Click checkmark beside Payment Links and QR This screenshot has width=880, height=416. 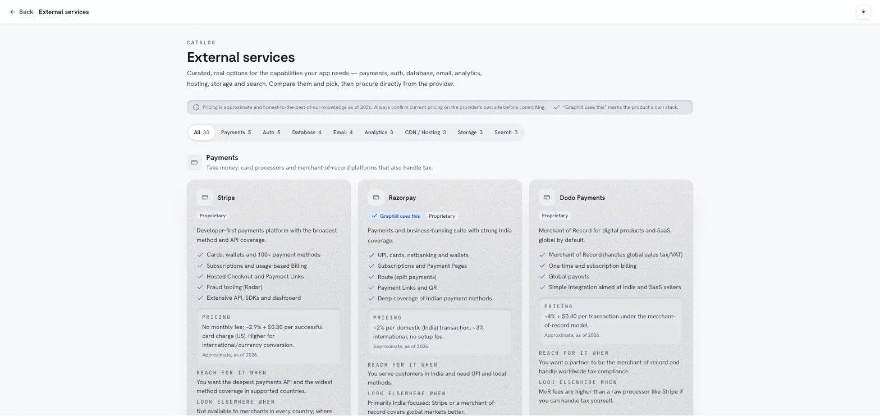[371, 288]
